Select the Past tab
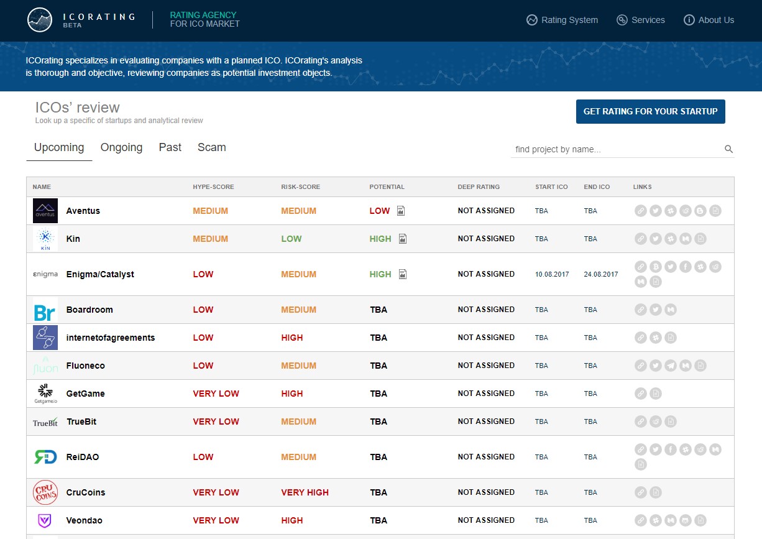Viewport: 762px width, 539px height. [x=170, y=148]
